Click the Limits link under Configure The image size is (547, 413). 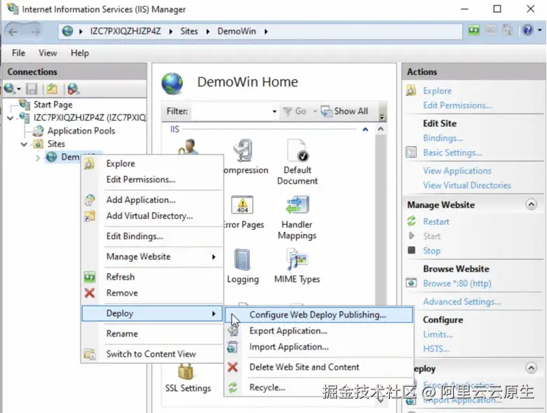(438, 334)
